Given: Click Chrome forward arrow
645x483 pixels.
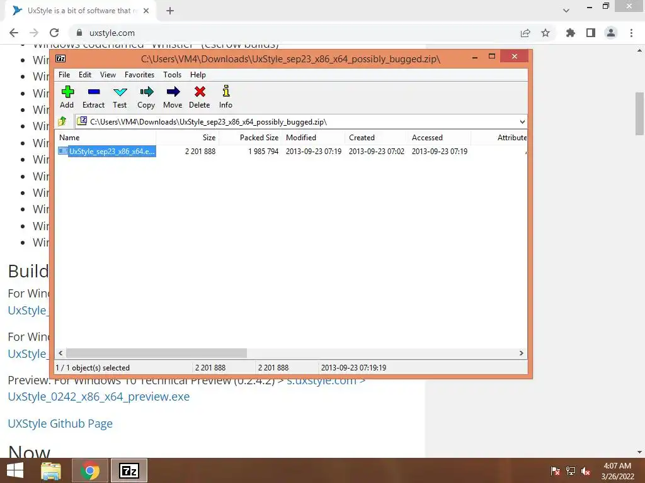Looking at the screenshot, I should (x=34, y=33).
